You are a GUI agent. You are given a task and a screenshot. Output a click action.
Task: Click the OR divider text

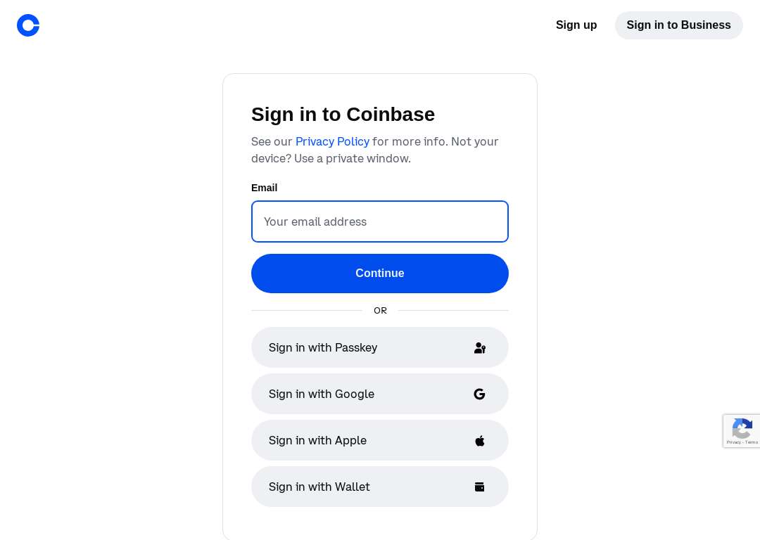(x=380, y=311)
